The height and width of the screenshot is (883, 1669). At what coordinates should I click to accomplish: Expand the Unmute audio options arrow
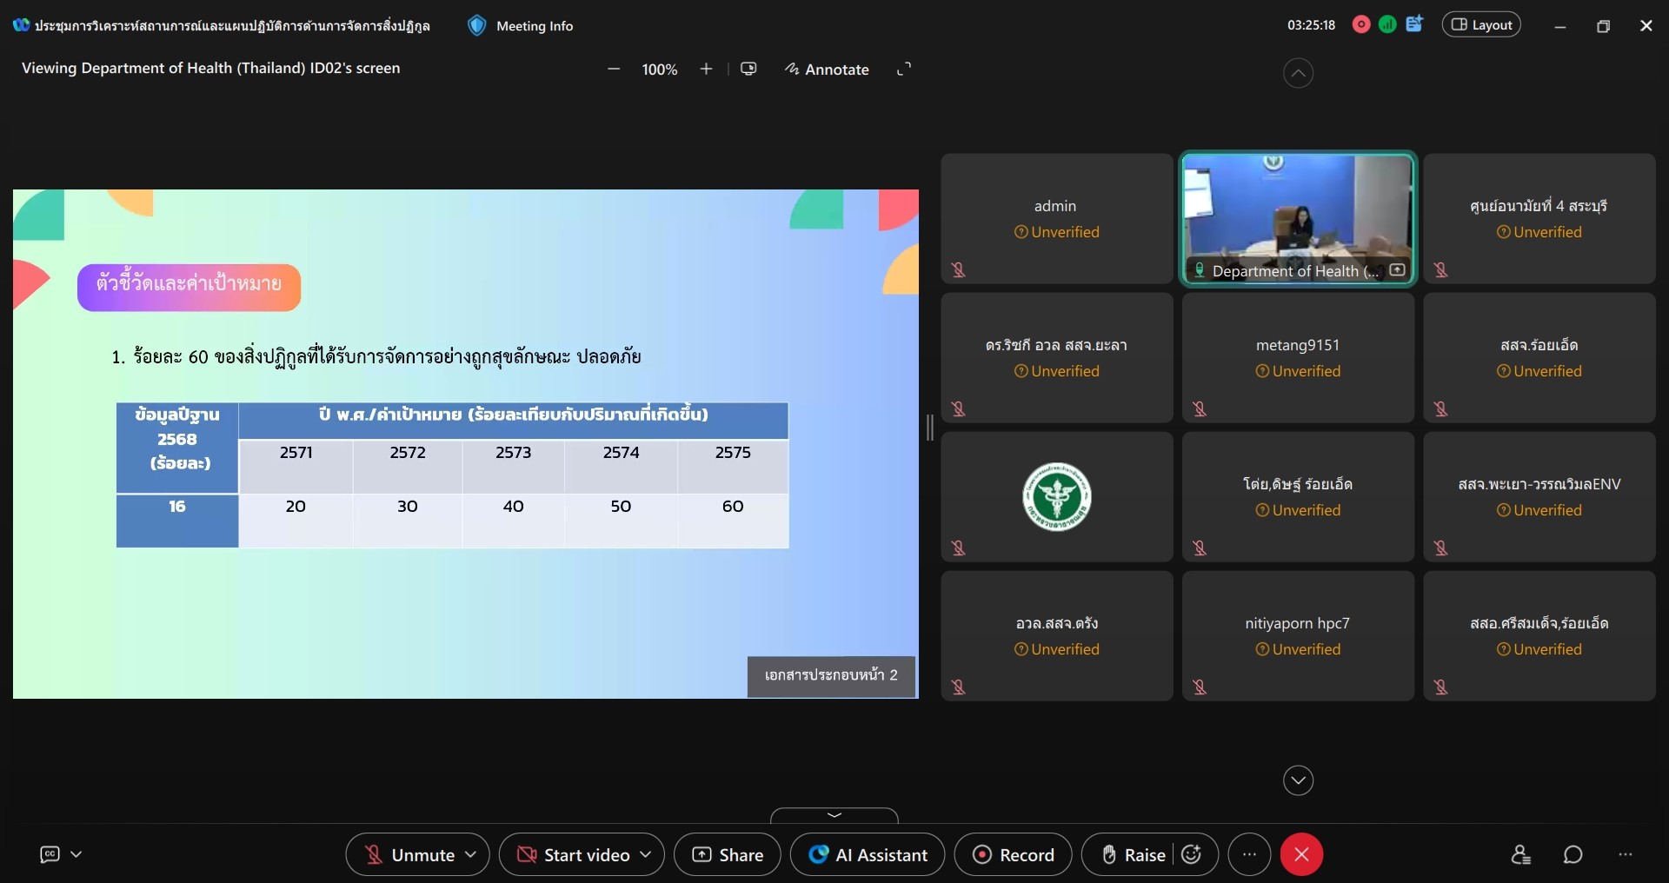tap(471, 855)
